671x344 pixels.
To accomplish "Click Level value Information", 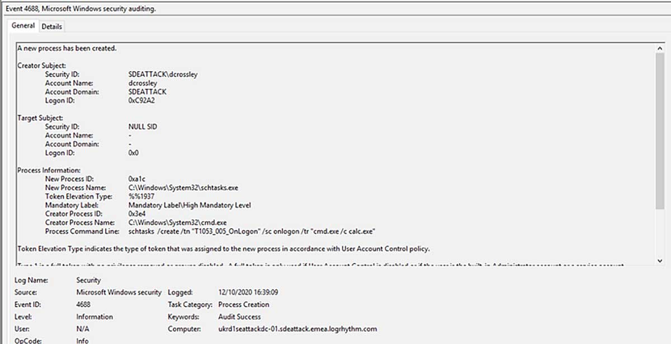I will coord(94,317).
